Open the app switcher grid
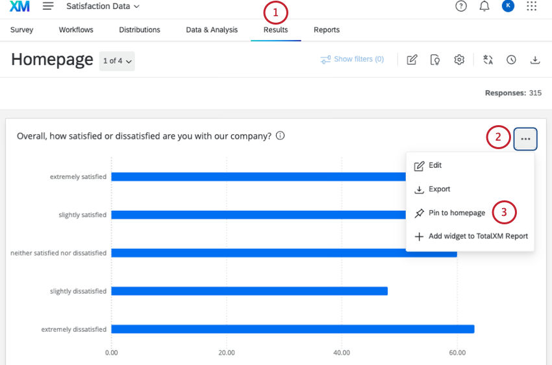Image resolution: width=552 pixels, height=365 pixels. tap(532, 6)
